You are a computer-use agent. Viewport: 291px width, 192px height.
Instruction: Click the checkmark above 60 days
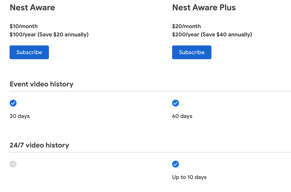tap(175, 103)
